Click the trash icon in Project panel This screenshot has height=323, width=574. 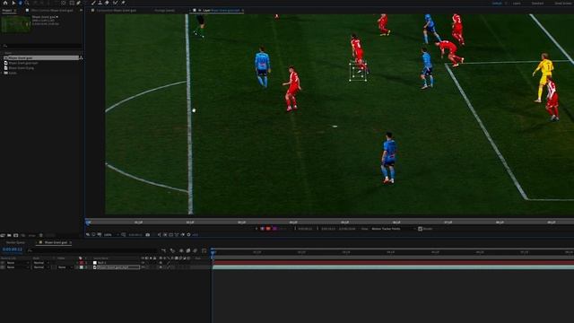click(x=41, y=235)
